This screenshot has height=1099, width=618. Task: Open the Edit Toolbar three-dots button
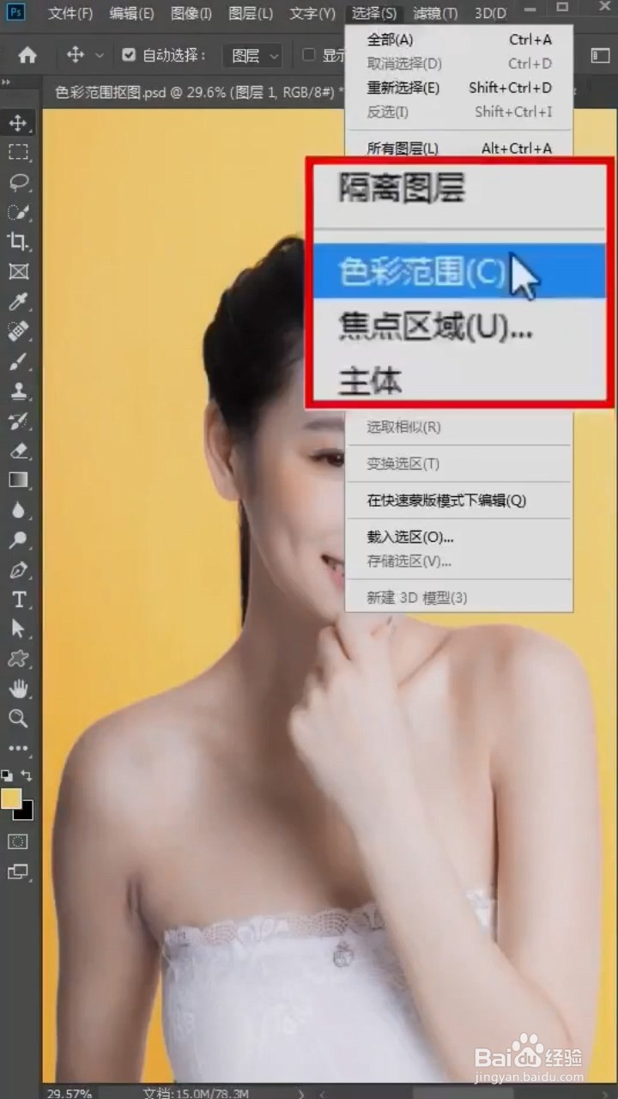click(18, 748)
